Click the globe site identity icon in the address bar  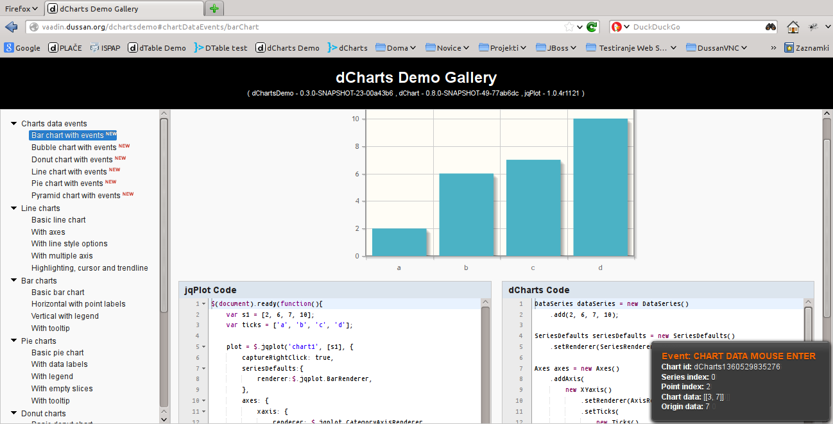tap(34, 27)
